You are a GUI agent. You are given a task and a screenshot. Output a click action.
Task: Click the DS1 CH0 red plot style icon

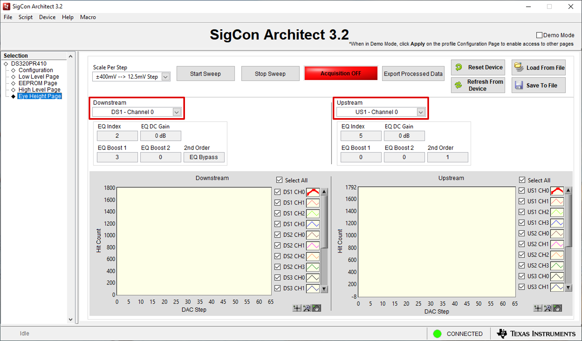pyautogui.click(x=313, y=192)
